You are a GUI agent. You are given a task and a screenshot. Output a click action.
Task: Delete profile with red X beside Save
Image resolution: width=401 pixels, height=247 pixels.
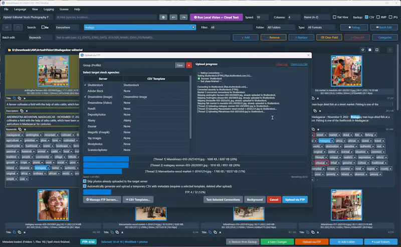(x=189, y=65)
